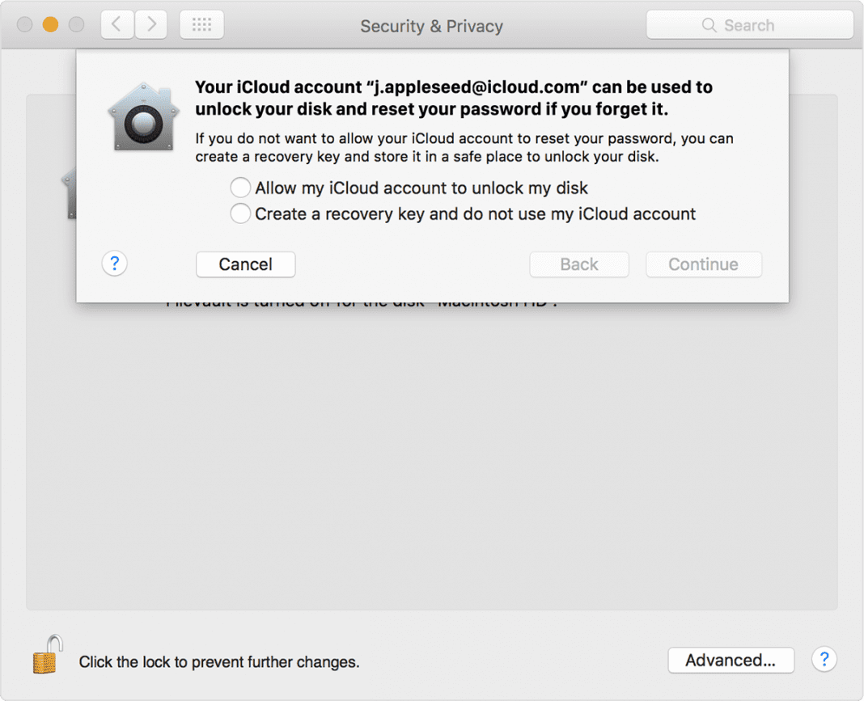
Task: Open Show All preferences grid icon
Action: point(201,24)
